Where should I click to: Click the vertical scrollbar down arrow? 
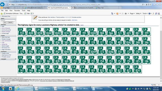point(161,81)
